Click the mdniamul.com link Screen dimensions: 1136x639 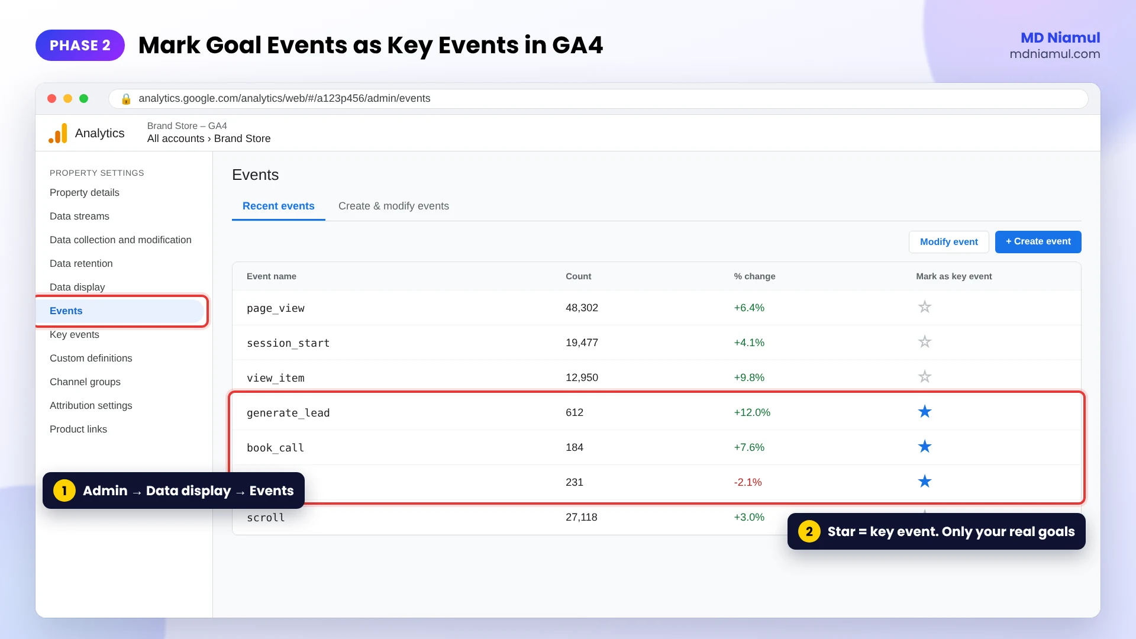(x=1055, y=54)
